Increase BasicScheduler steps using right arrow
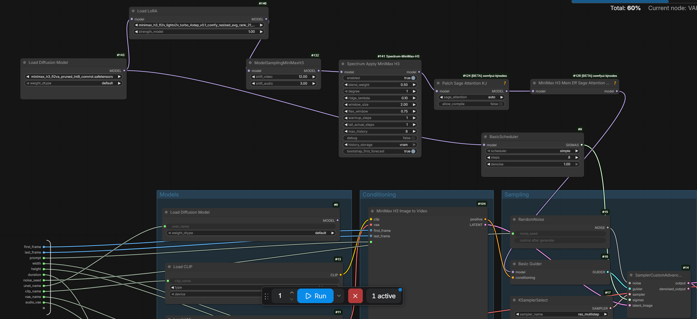The width and height of the screenshot is (697, 319). 577,158
